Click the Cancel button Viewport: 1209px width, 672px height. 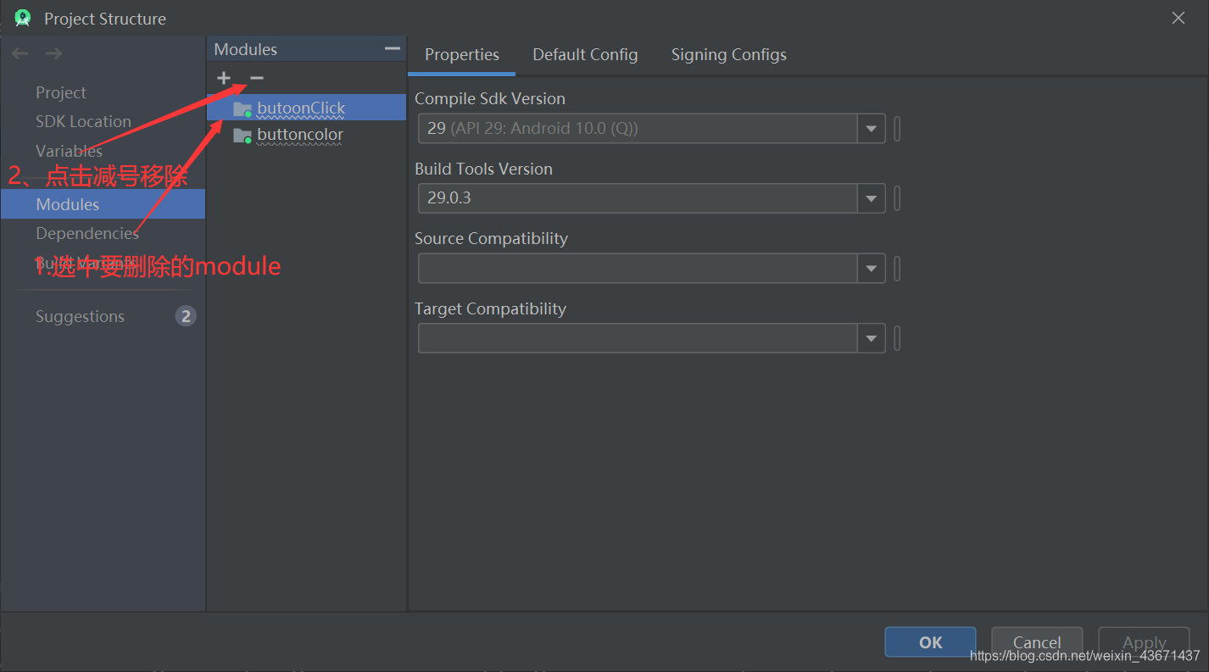[x=1037, y=642]
